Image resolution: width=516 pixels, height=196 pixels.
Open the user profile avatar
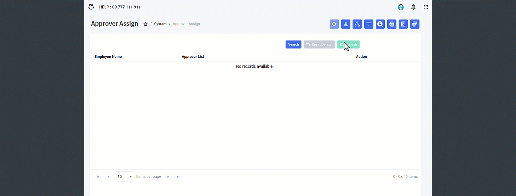(401, 7)
